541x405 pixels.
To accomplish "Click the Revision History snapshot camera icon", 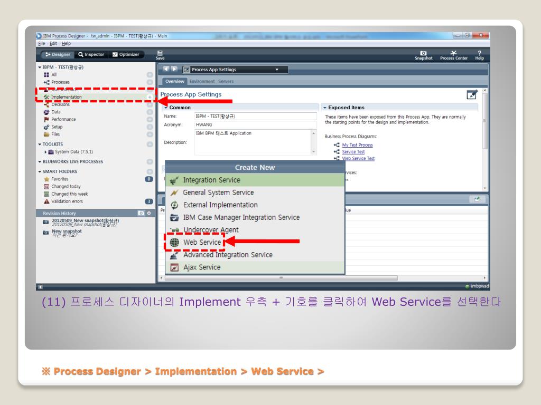I will [141, 213].
